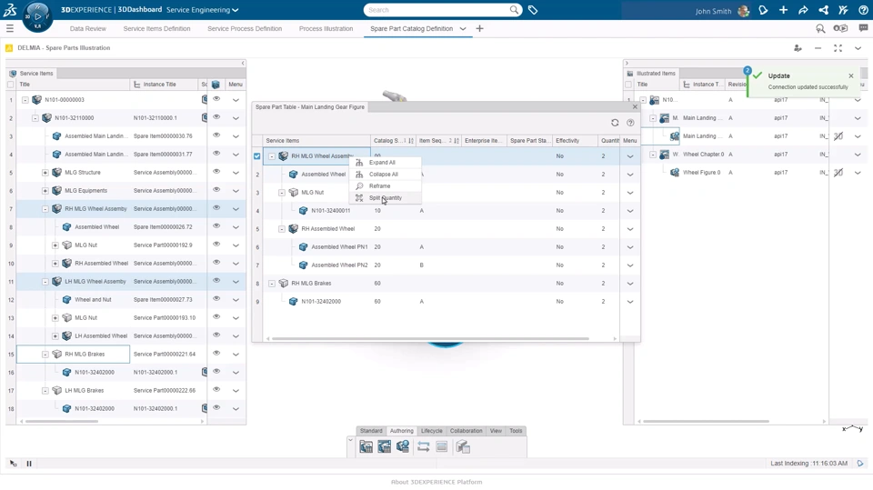Uncheck the RH MLG Wheel Assemby row checkbox
The image size is (873, 490).
coord(256,156)
